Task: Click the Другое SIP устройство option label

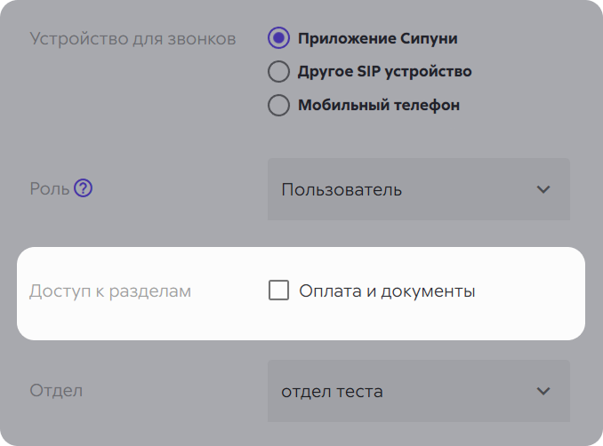Action: tap(384, 72)
